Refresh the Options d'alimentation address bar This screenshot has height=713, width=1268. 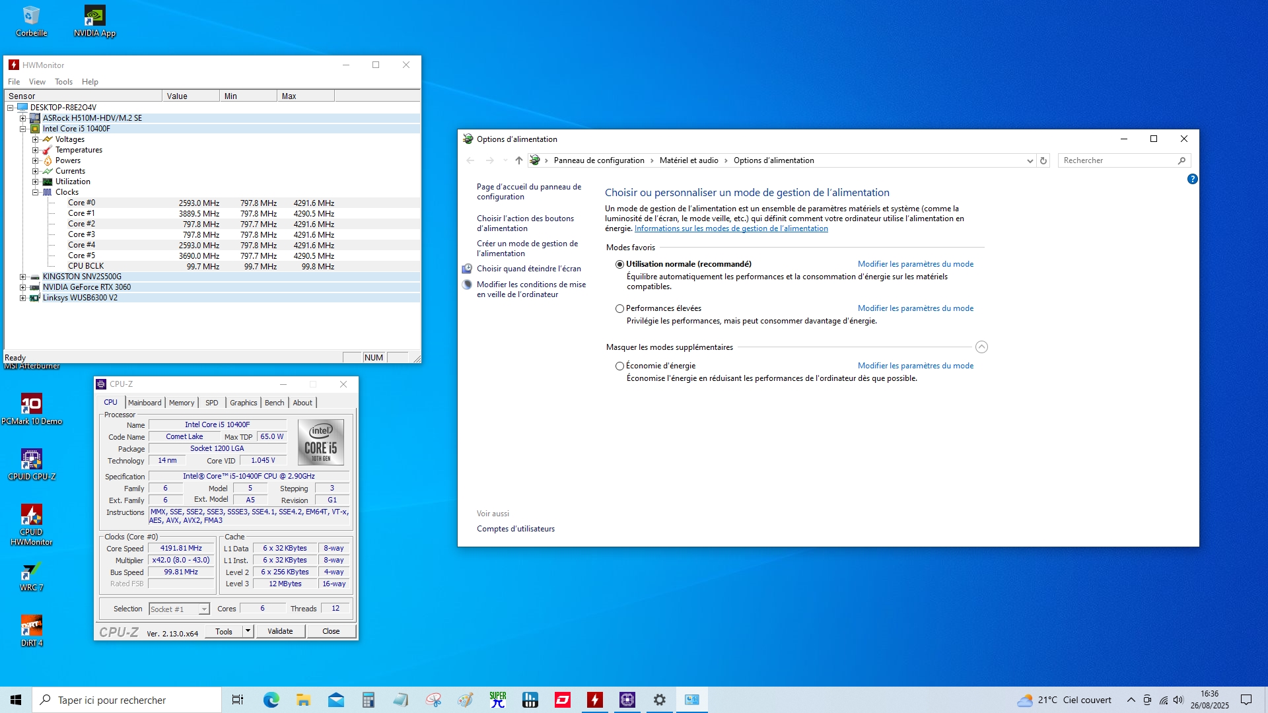[x=1043, y=160]
